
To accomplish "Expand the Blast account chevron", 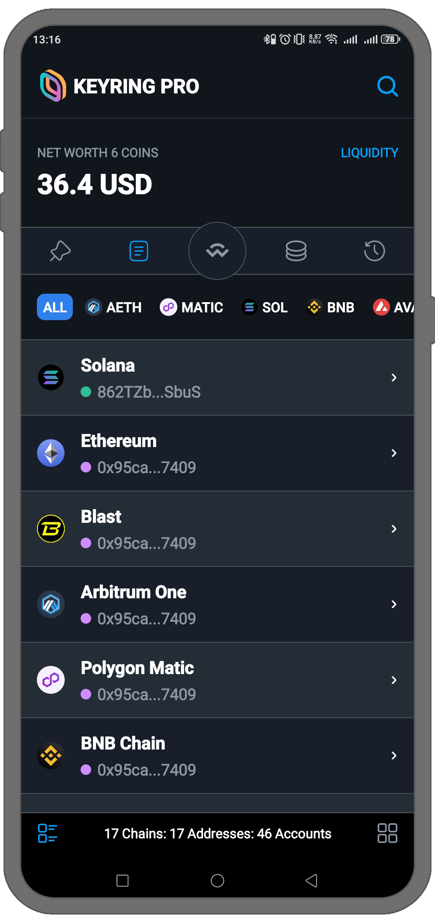I will 393,529.
